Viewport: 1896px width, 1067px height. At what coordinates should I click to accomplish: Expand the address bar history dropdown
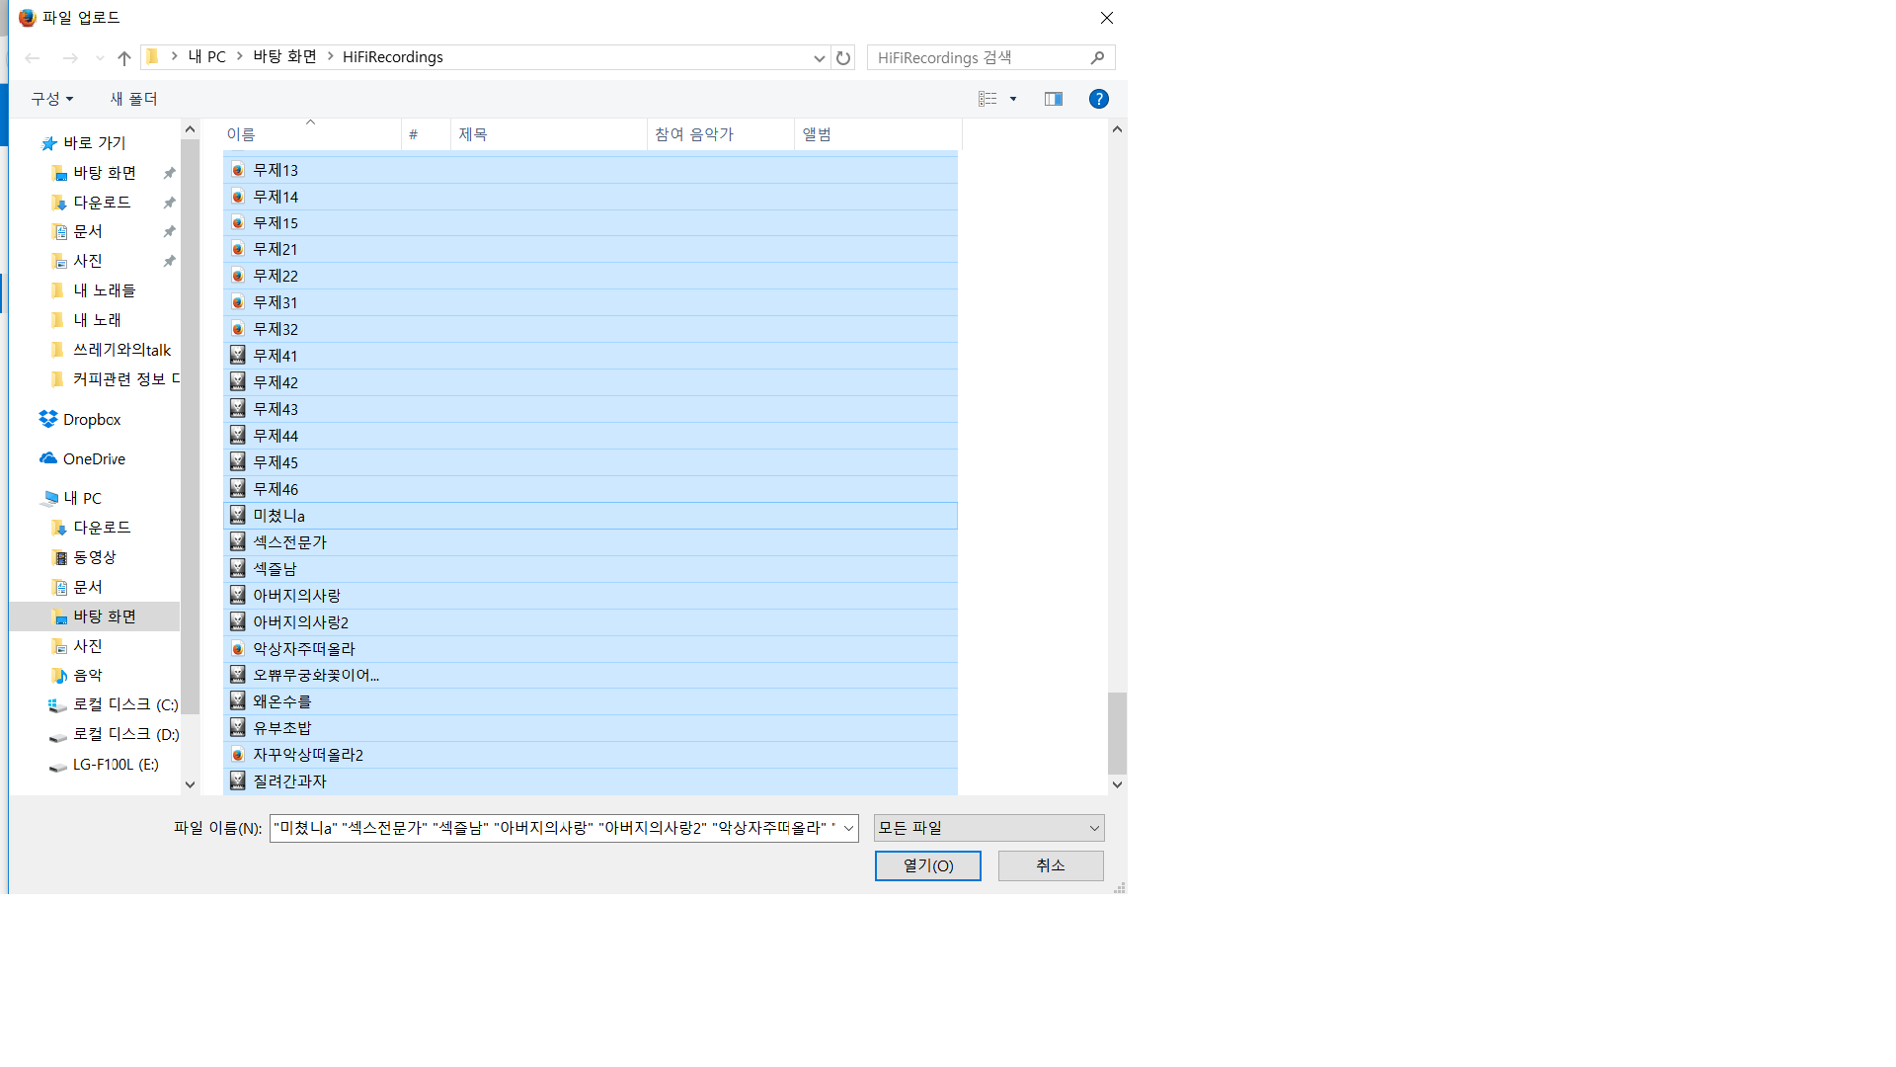(819, 58)
